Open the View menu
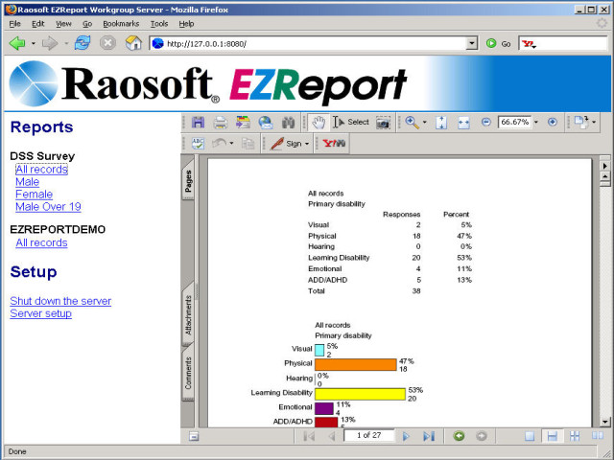614x460 pixels. click(63, 24)
